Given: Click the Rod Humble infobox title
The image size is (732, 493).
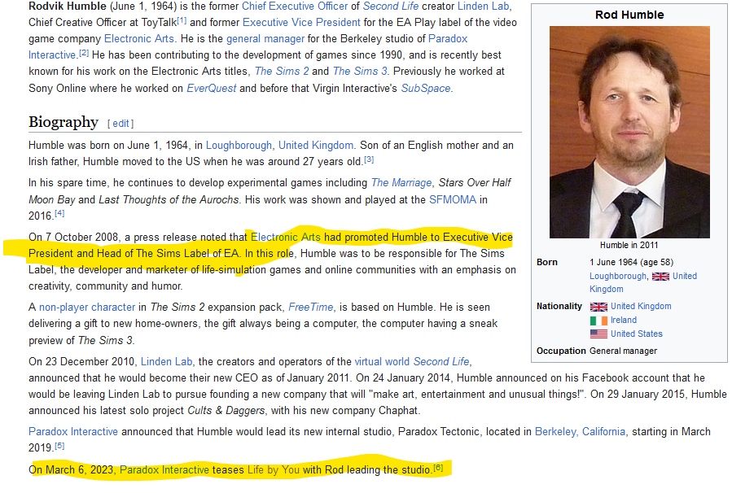Looking at the screenshot, I should [629, 15].
